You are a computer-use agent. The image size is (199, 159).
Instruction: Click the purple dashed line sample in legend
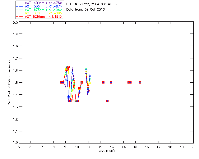tap(20, 3)
